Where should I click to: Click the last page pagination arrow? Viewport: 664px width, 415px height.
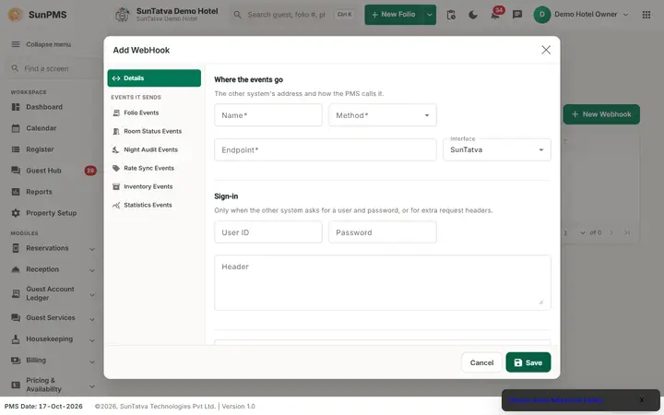pos(627,232)
